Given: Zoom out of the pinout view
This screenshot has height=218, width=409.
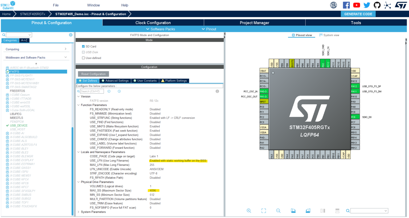Looking at the screenshot, I should (278, 211).
